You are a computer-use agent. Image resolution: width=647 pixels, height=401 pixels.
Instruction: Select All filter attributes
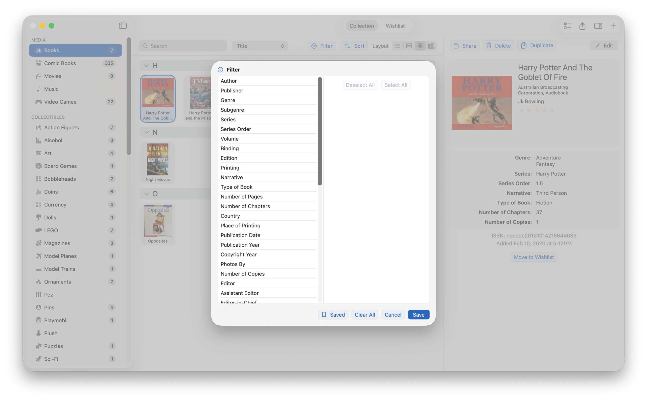pos(396,85)
